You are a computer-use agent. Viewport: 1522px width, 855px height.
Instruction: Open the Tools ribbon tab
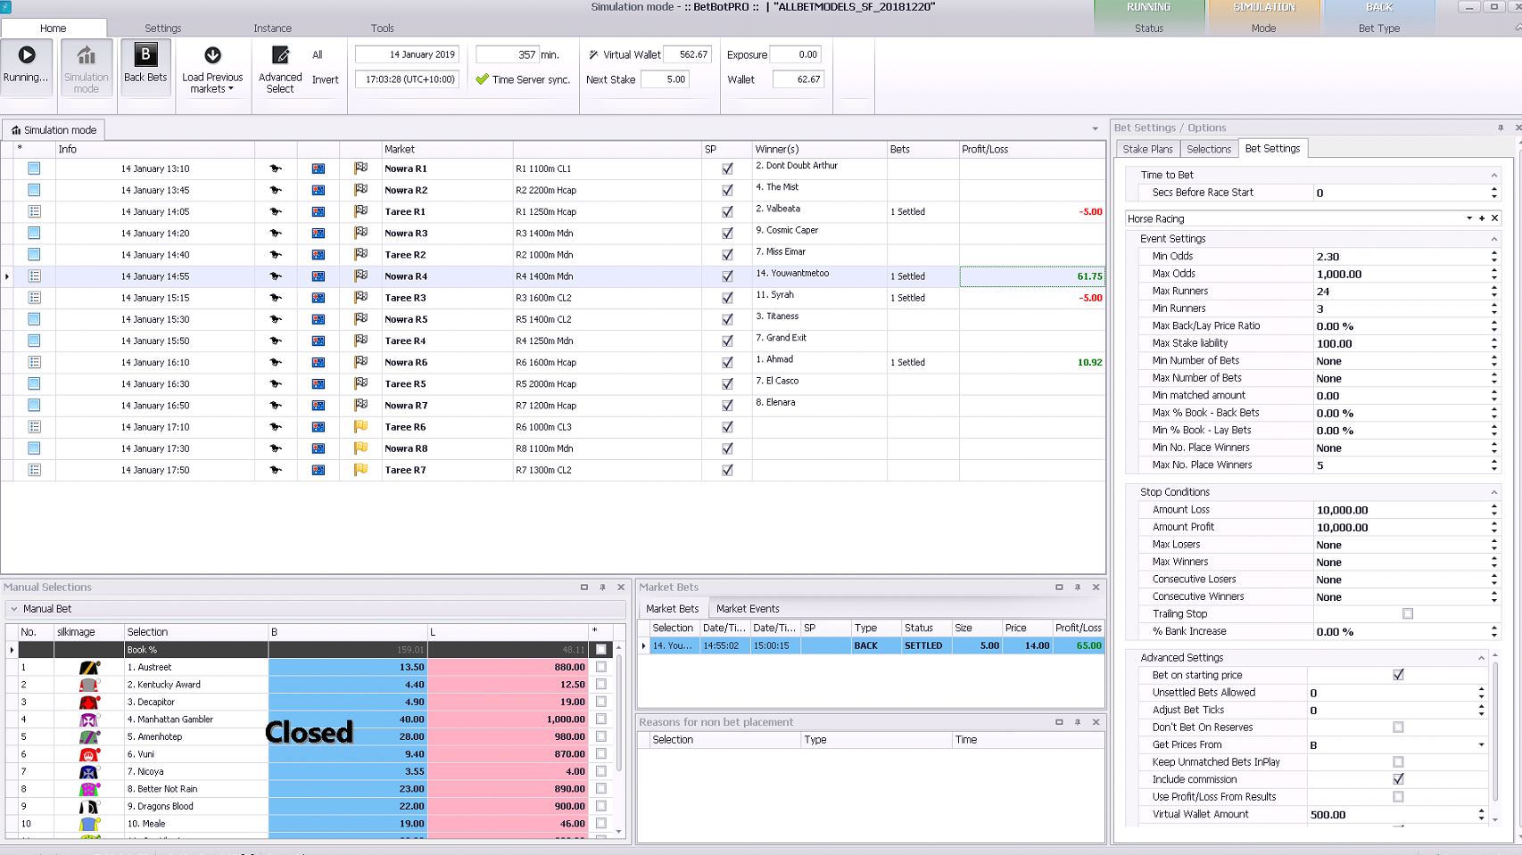[382, 29]
